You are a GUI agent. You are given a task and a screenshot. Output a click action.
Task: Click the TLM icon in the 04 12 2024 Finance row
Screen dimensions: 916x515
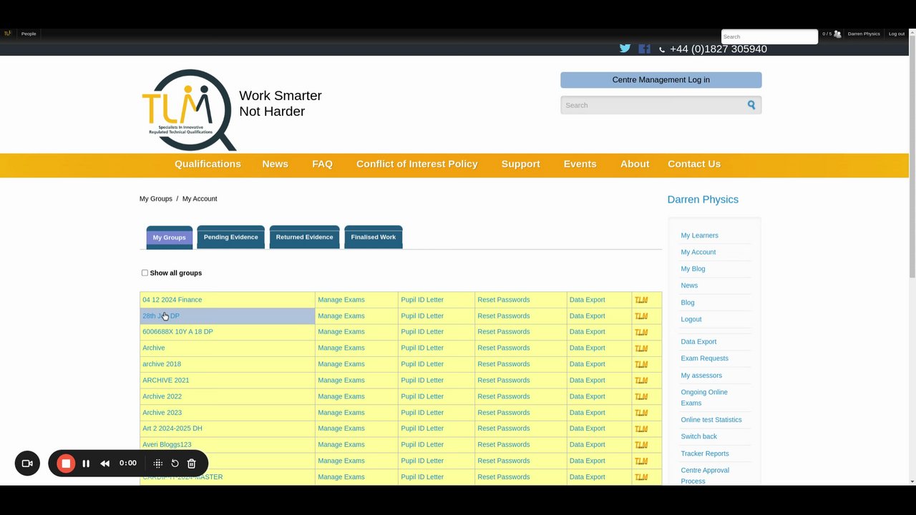coord(641,300)
